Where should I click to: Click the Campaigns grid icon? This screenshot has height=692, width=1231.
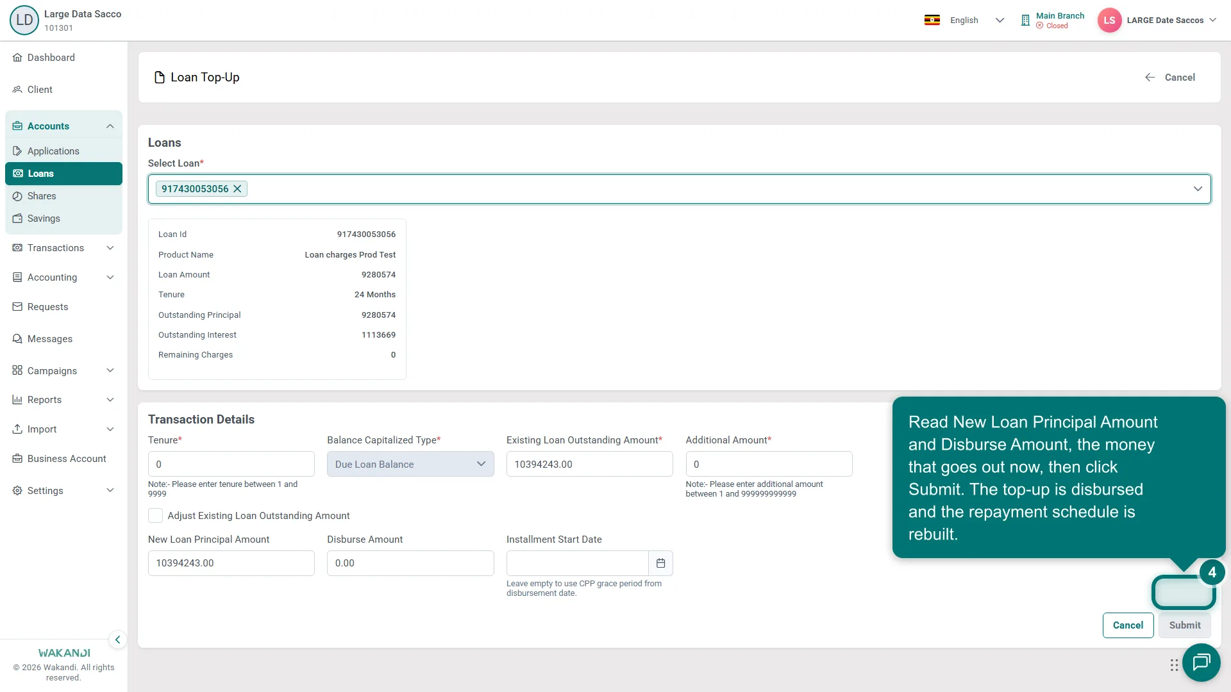(x=17, y=371)
